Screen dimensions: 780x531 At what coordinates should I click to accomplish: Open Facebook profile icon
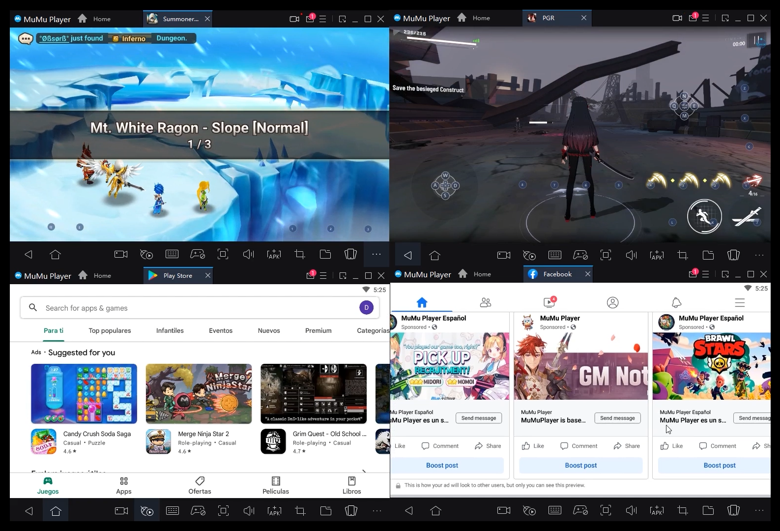[612, 302]
